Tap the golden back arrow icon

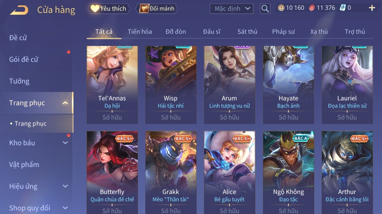19,10
